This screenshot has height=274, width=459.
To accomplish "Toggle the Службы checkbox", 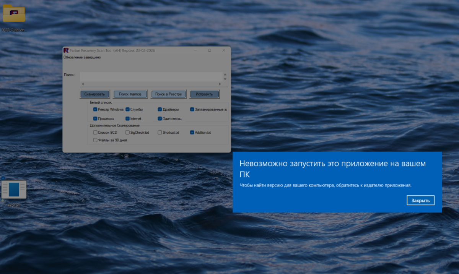I will point(127,109).
